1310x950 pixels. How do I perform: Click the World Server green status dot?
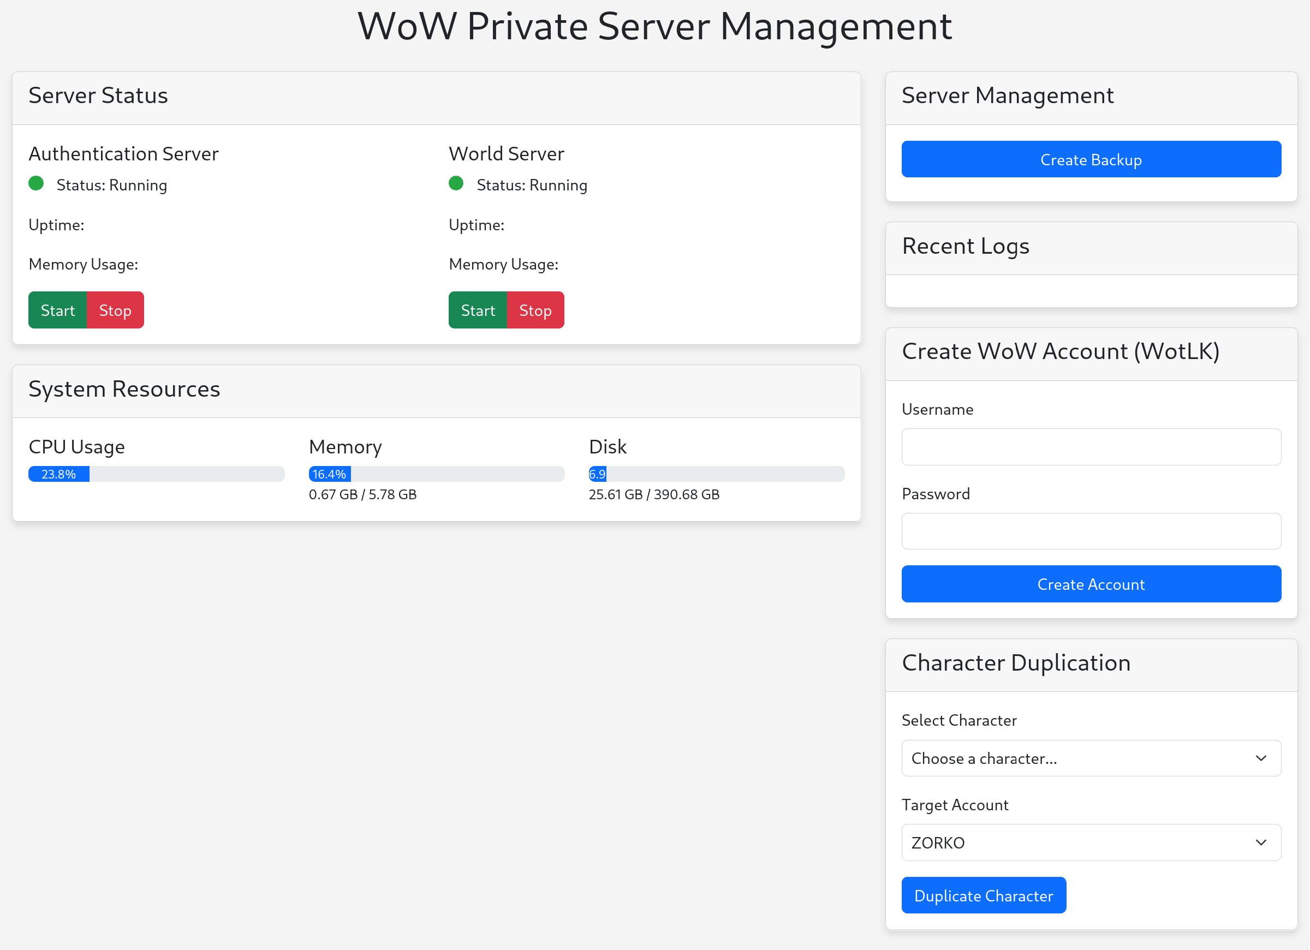point(456,184)
